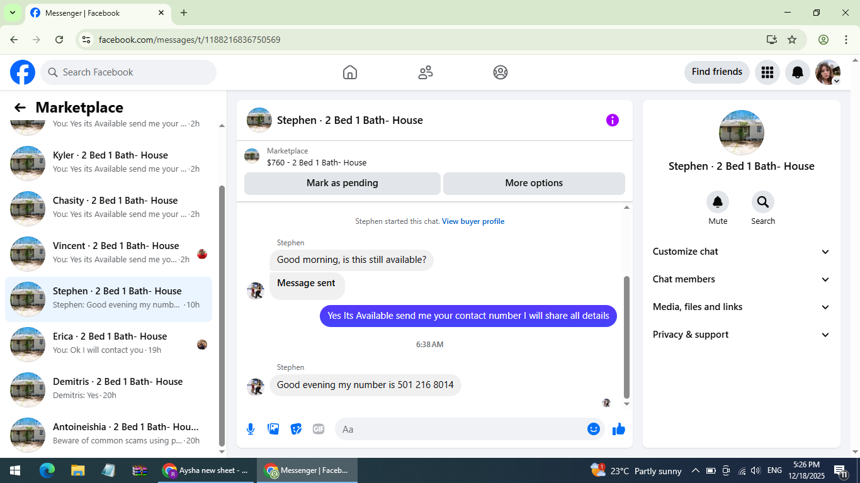Image resolution: width=860 pixels, height=483 pixels.
Task: Reload the page in Chrome
Action: pyautogui.click(x=59, y=40)
